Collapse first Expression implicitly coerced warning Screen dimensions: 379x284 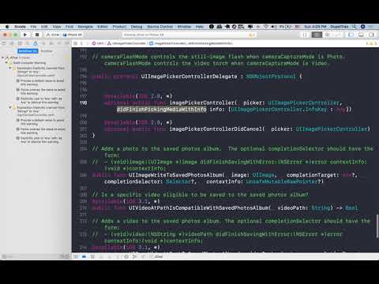coord(10,68)
